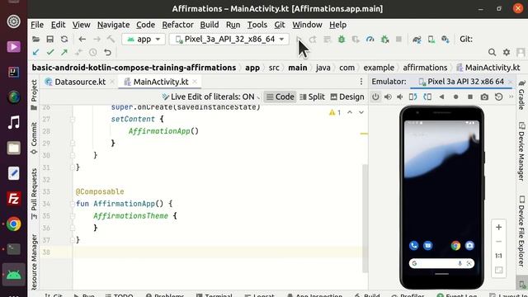528x297 pixels.
Task: Click the Rollback undo arrow icon
Action: point(107,52)
